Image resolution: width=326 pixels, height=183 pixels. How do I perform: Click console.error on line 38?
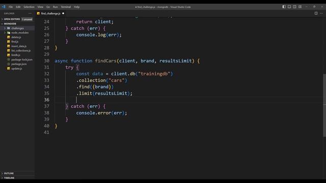coord(94,113)
